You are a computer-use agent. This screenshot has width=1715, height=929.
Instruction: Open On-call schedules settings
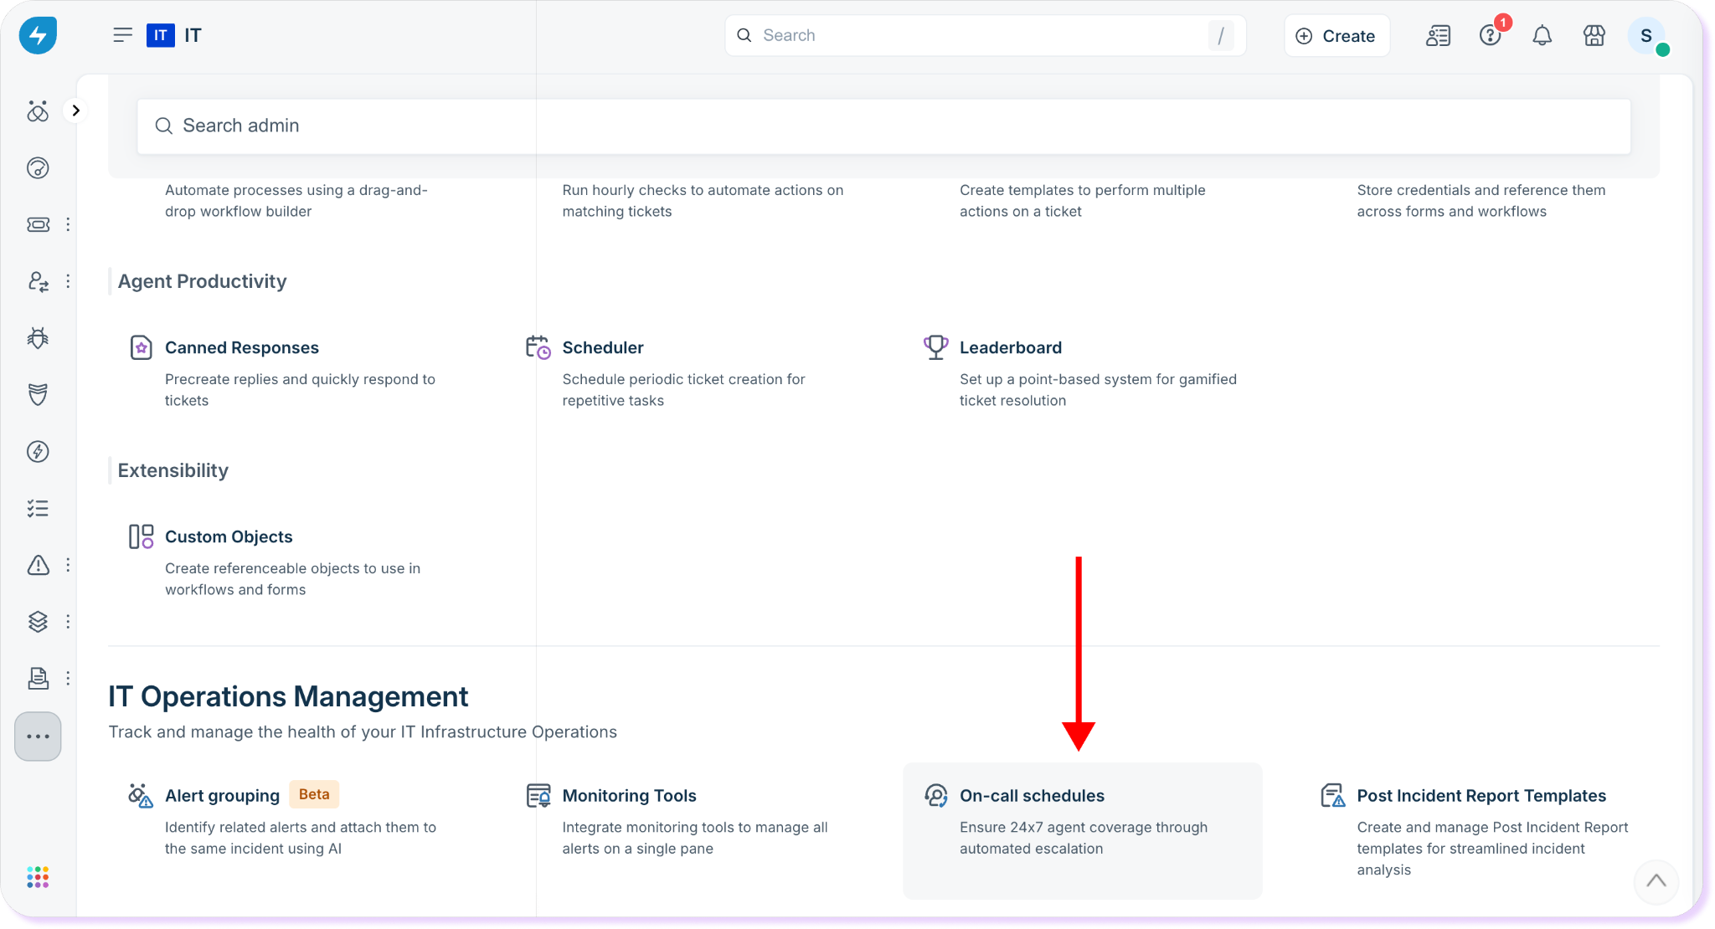(x=1032, y=796)
